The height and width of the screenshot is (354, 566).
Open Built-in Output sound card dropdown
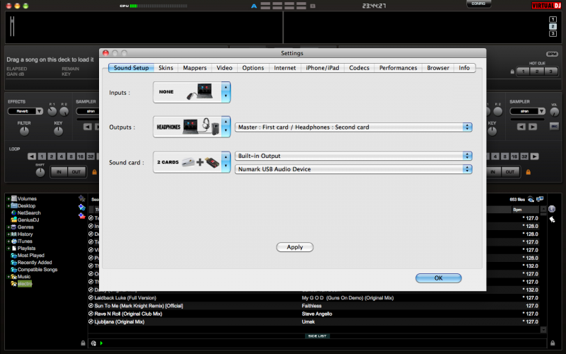pos(353,156)
